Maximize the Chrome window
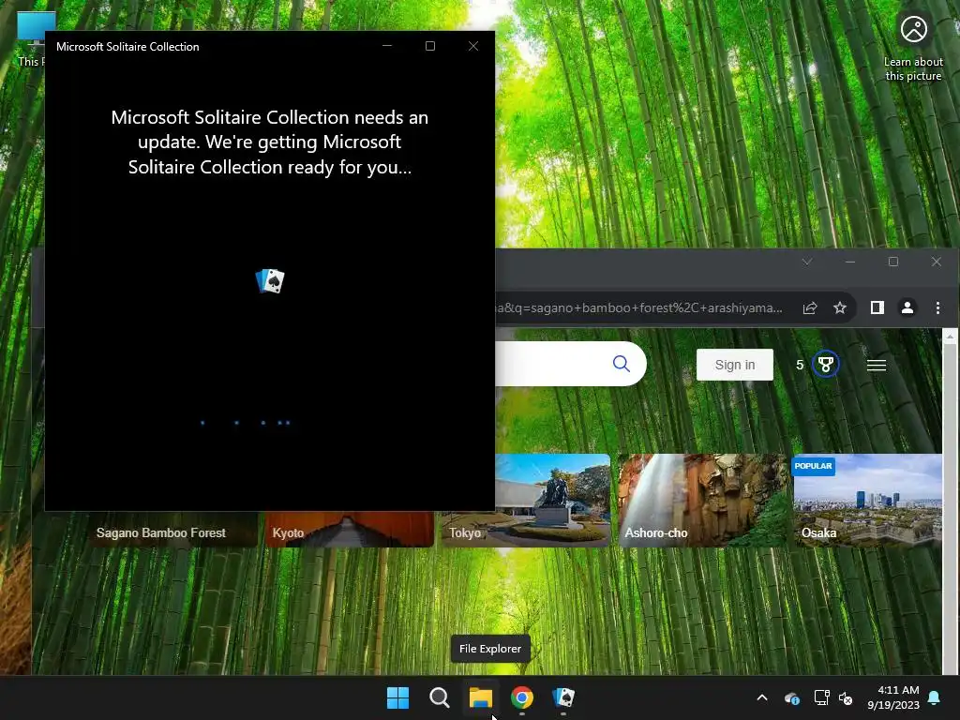 893,262
